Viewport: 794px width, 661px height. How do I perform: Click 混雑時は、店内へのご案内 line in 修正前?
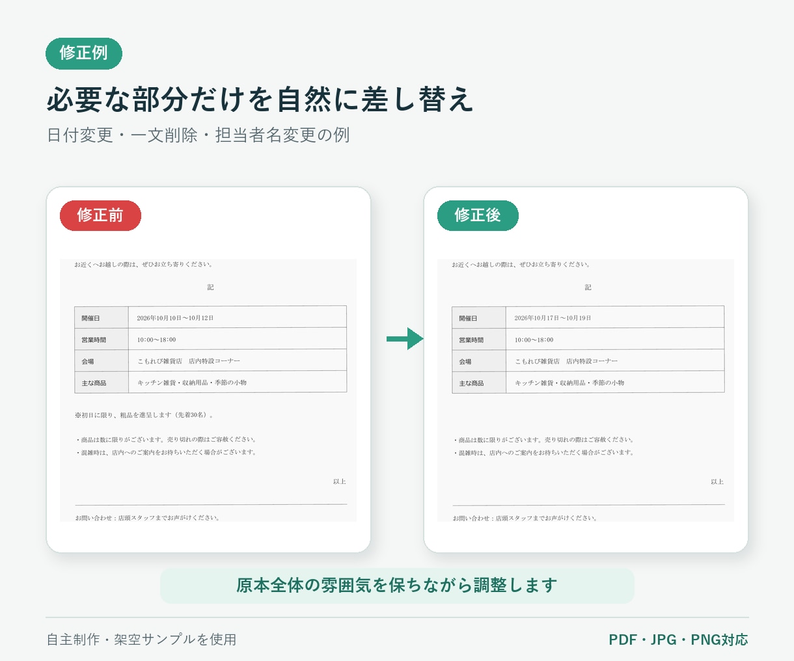click(x=167, y=452)
